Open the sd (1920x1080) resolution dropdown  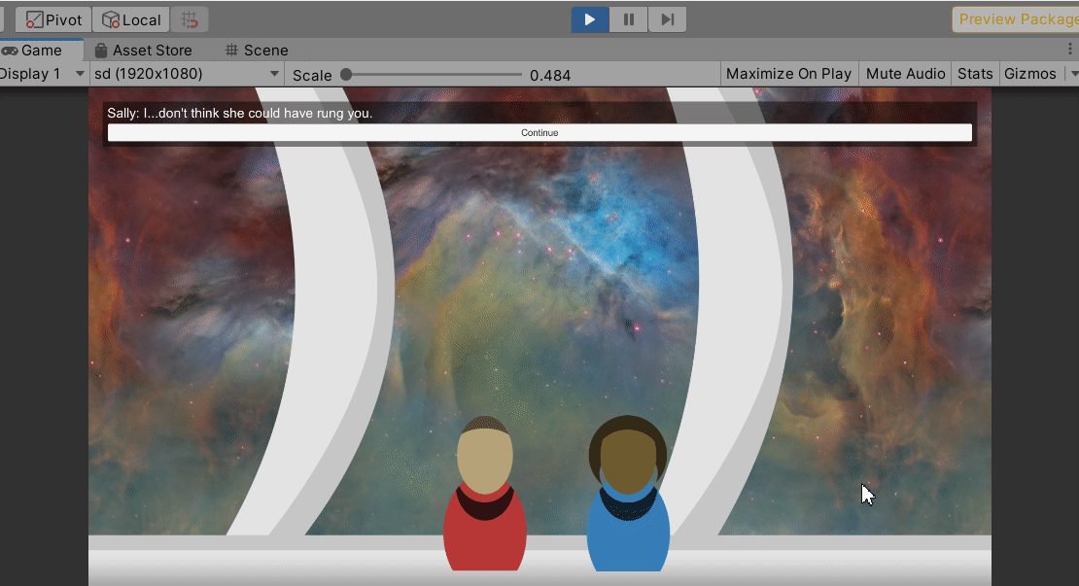point(186,74)
